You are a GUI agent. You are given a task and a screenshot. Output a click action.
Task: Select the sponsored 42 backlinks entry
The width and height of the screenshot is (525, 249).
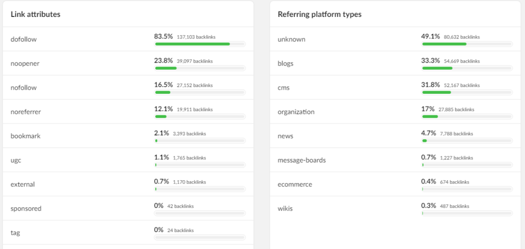[180, 206]
